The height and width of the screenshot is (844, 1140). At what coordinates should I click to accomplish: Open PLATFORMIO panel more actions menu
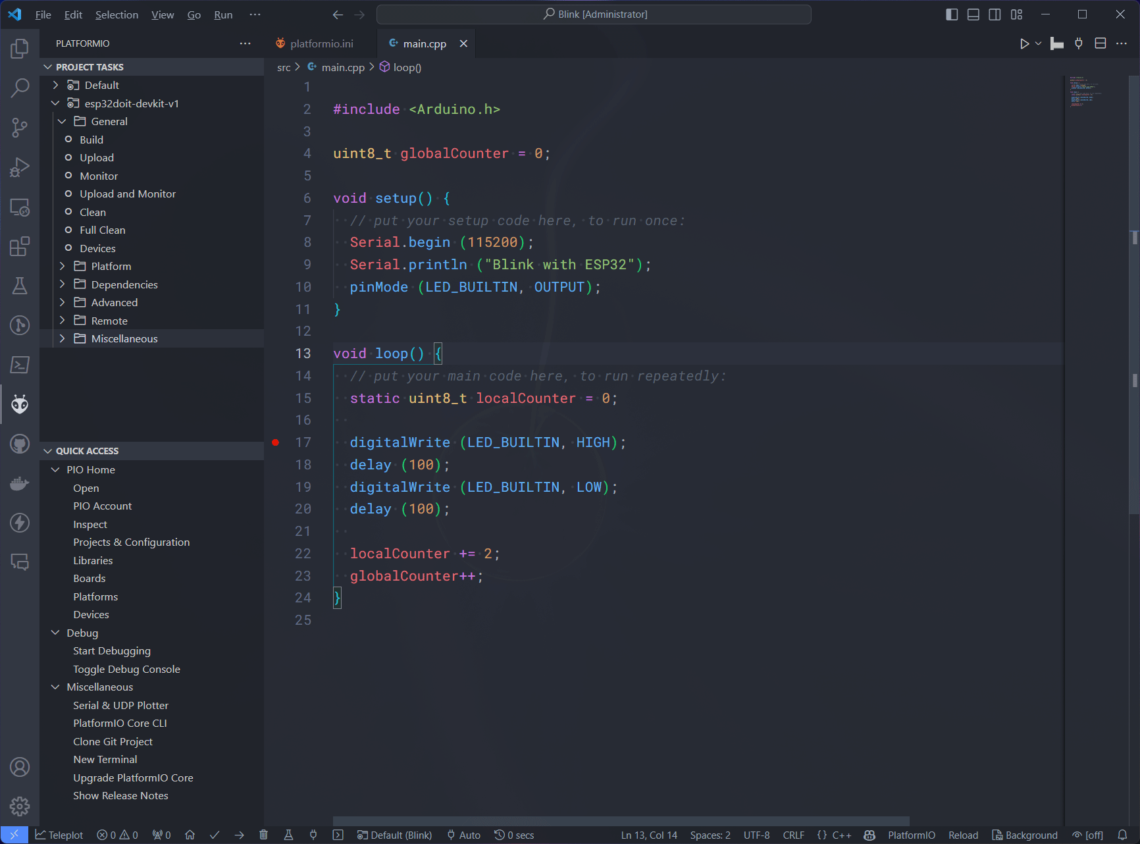(x=245, y=43)
